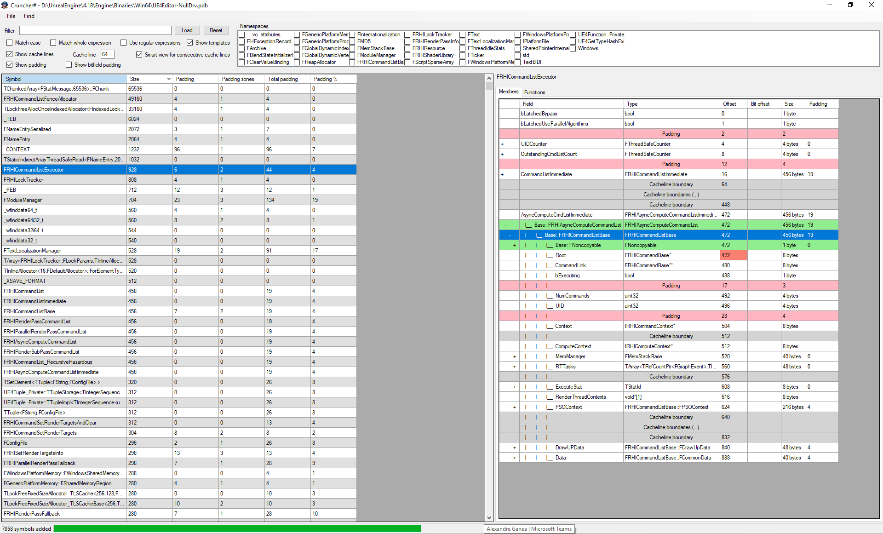
Task: Click the Offset column header in Members
Action: (733, 104)
